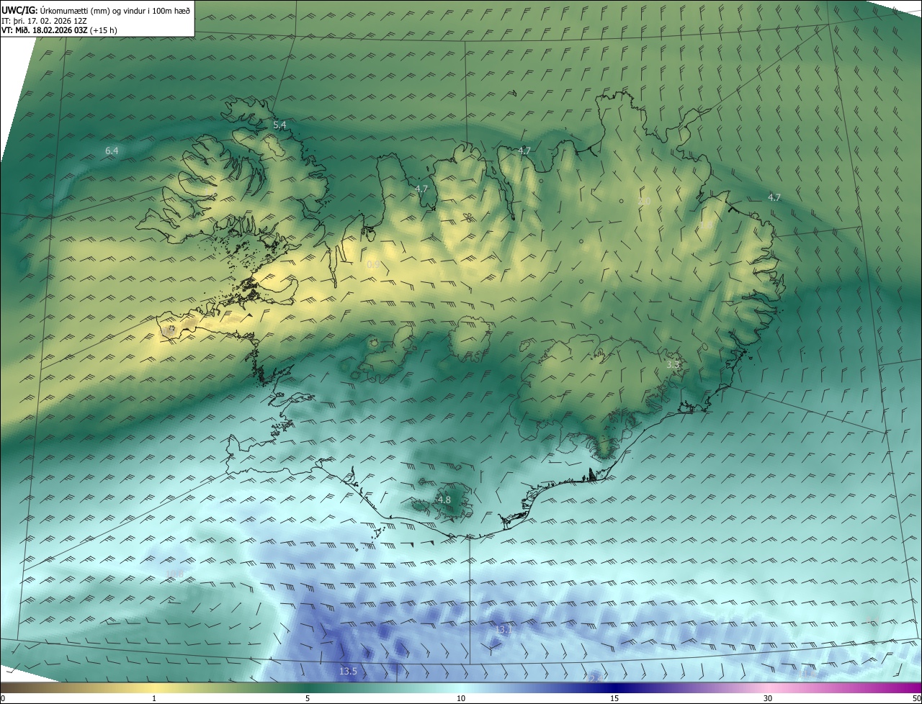Click the easternmost "4.7" value label
This screenshot has height=704, width=922.
[774, 197]
